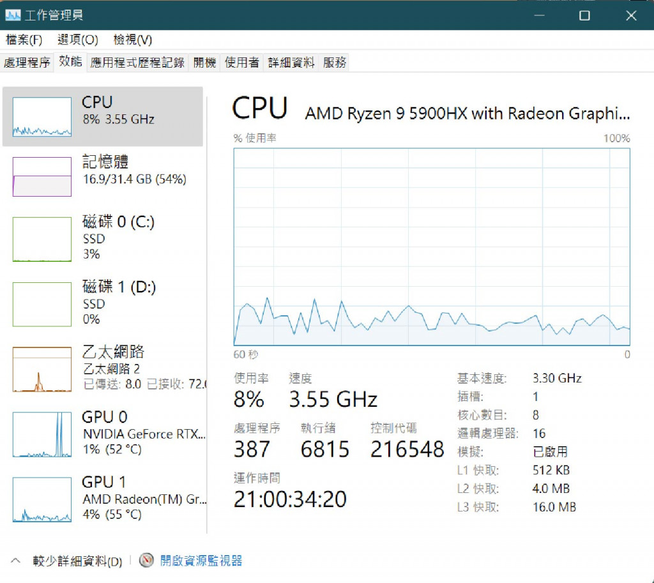Open the 檢視(V) menu
This screenshot has width=654, height=583.
pyautogui.click(x=133, y=40)
